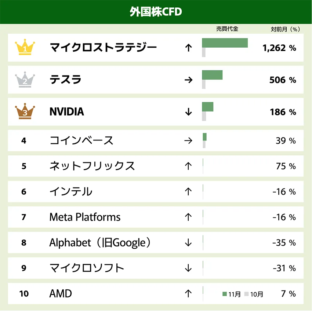Click the right arrow beside コインベース

tap(189, 140)
